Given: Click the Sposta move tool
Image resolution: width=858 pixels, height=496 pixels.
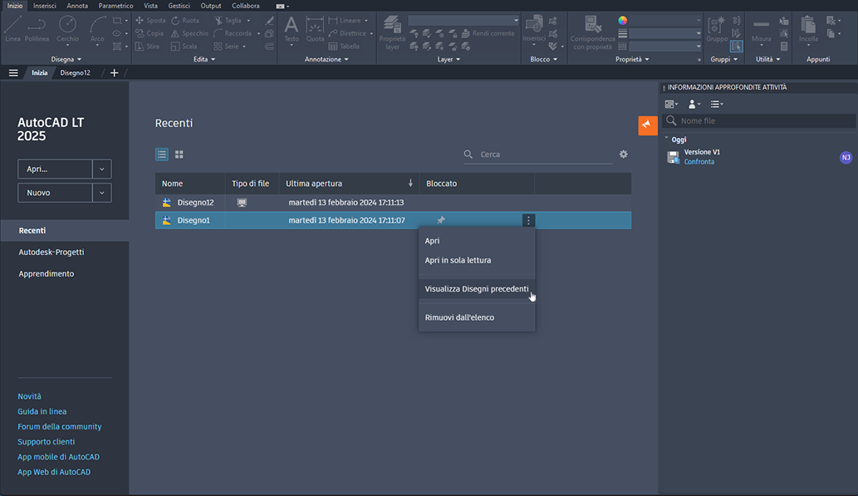Looking at the screenshot, I should click(x=150, y=20).
